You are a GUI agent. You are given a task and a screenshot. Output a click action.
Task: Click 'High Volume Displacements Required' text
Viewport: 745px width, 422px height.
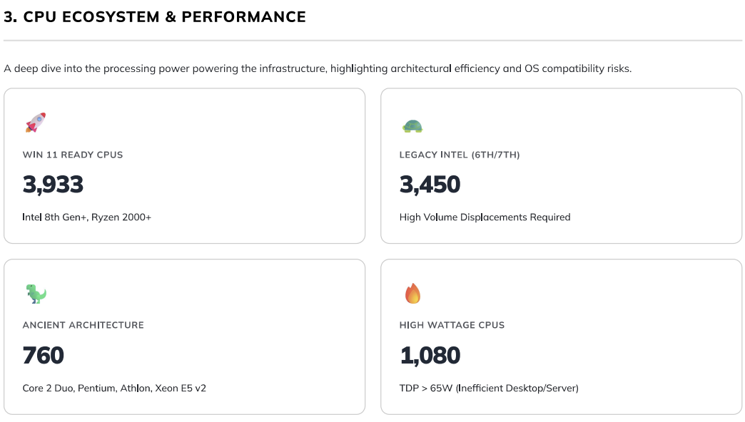485,217
